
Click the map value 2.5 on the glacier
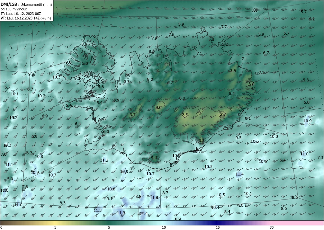click(x=185, y=115)
